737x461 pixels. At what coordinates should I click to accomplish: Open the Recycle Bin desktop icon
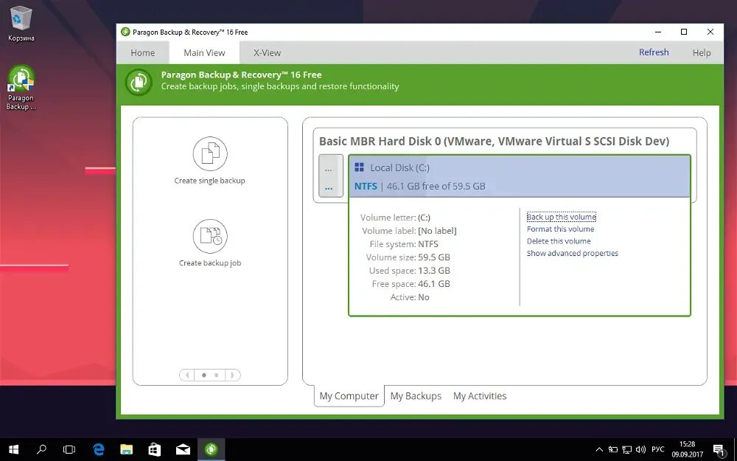pyautogui.click(x=21, y=24)
